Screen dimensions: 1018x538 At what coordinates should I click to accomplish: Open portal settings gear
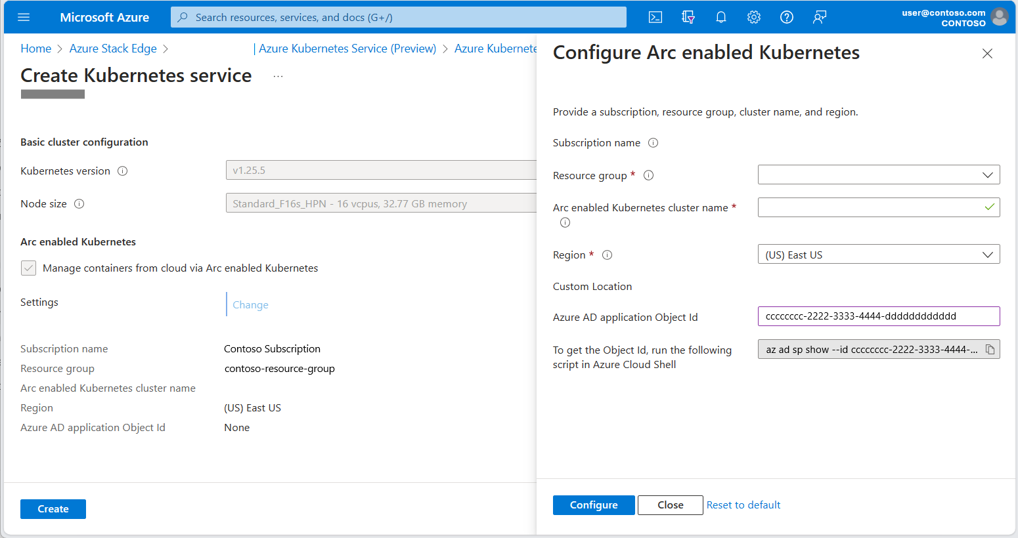[x=753, y=17]
